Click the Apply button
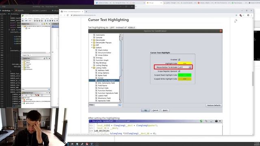The height and width of the screenshot is (146, 260). (x=165, y=110)
